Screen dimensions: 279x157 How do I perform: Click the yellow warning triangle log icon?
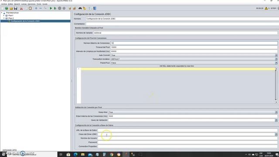(x=266, y=8)
